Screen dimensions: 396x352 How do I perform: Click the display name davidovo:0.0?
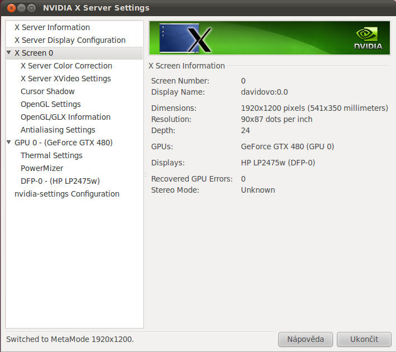point(264,92)
